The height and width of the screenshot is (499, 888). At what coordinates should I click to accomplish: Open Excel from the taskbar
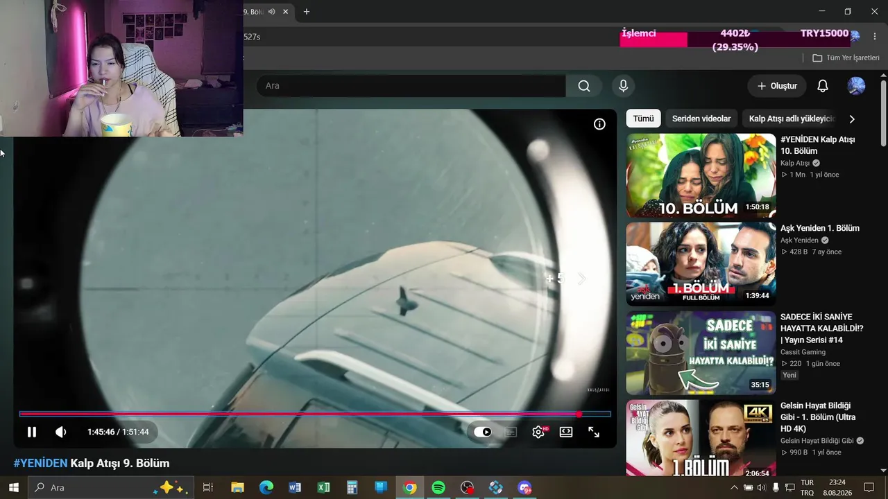point(324,487)
